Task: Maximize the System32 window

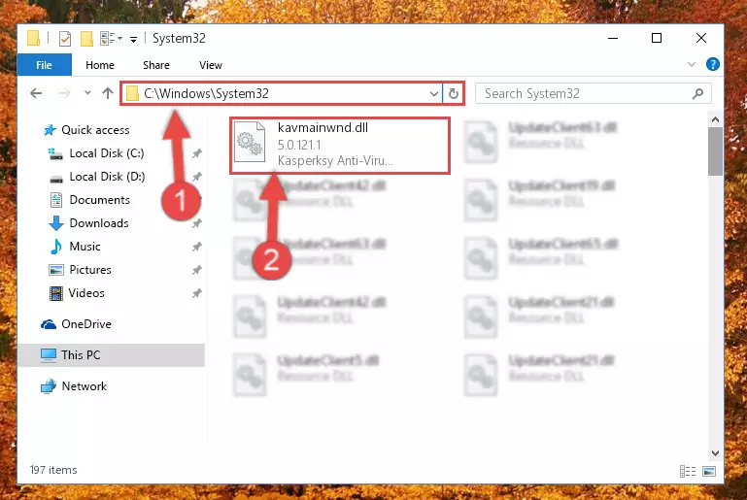Action: pos(657,38)
